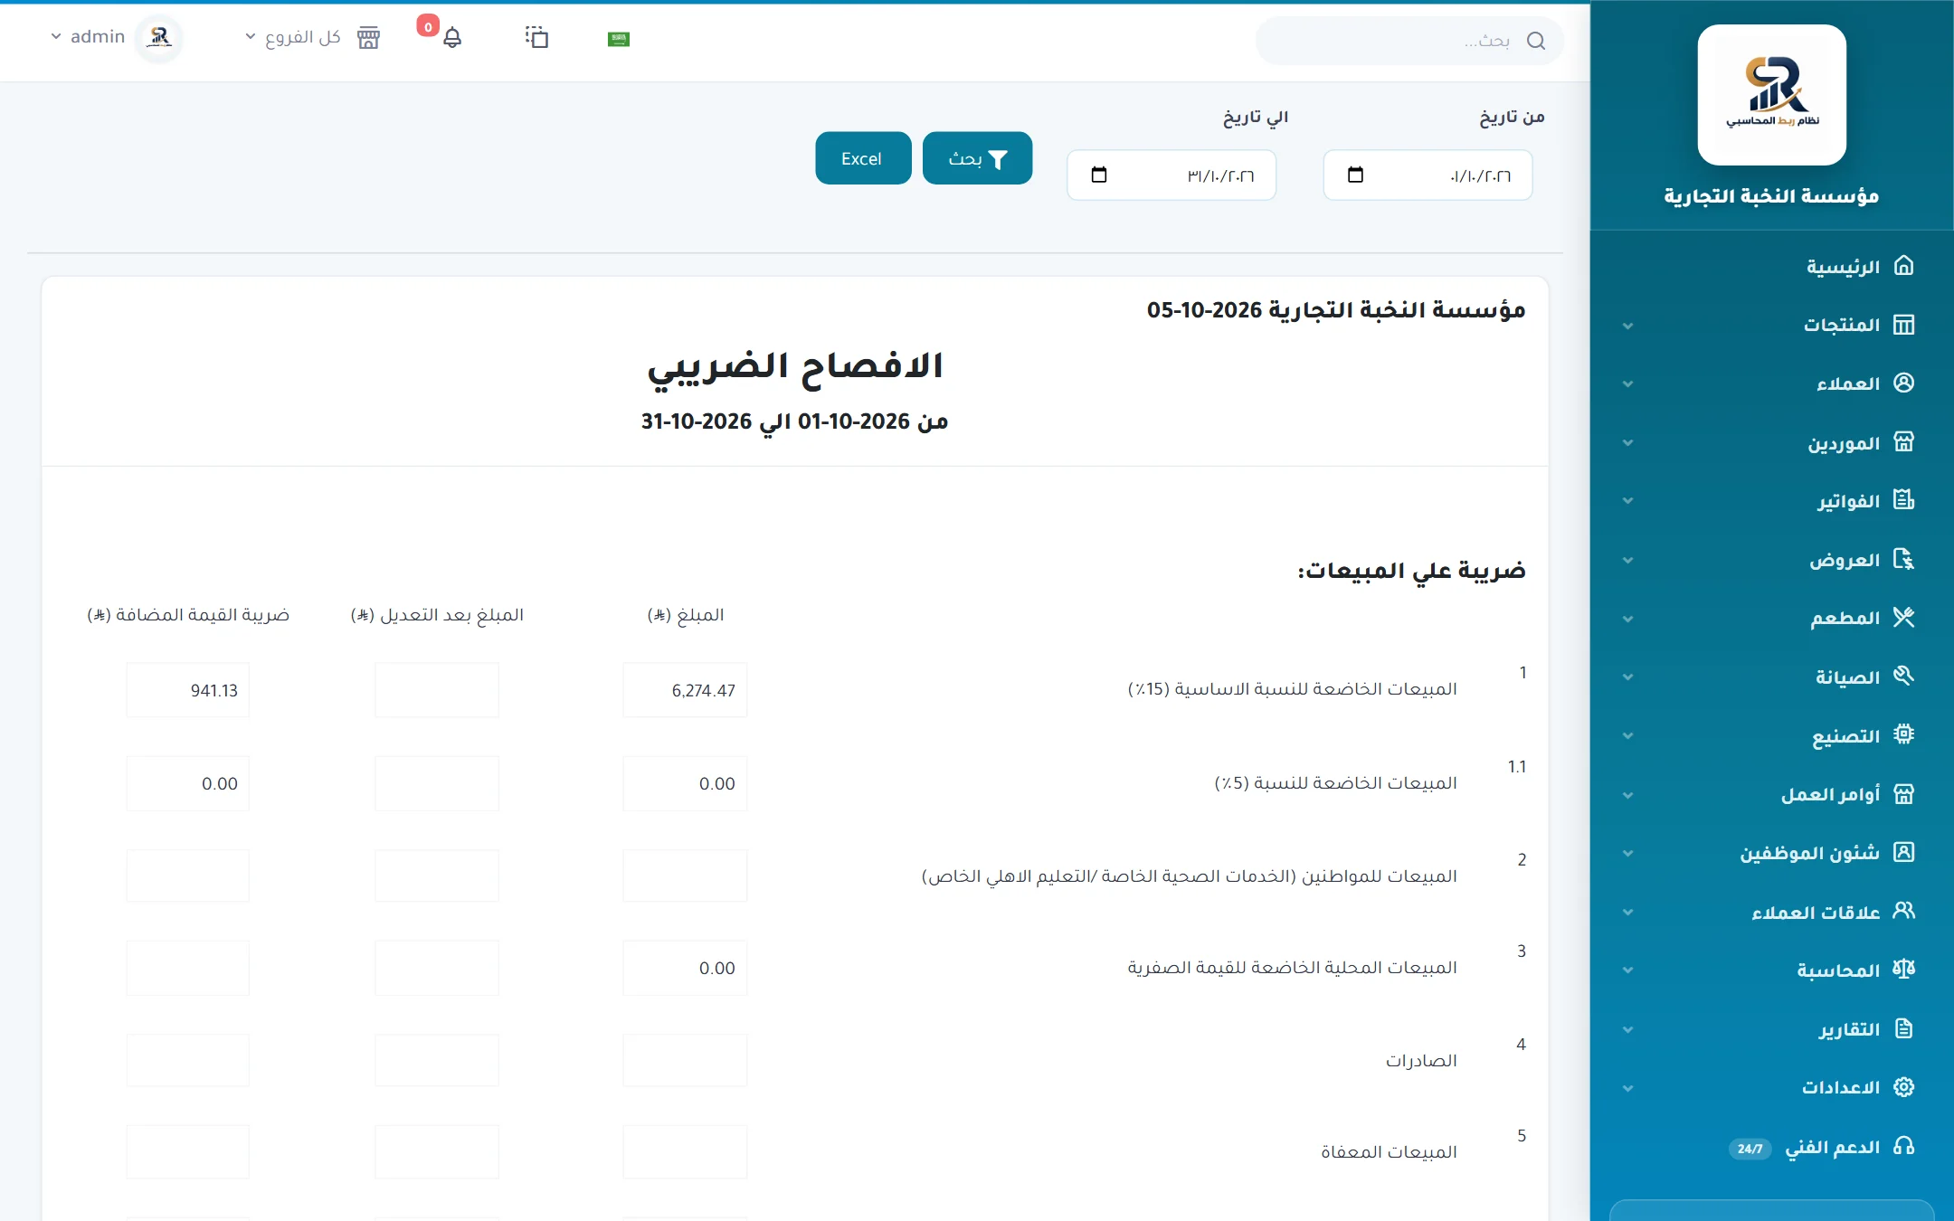Expand the التقارير sidebar chevron
The height and width of the screenshot is (1221, 1954).
[x=1628, y=1030]
